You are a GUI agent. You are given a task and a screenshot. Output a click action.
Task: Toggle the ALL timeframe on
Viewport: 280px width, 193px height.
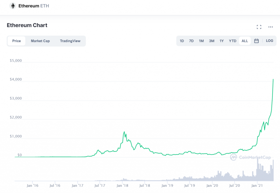pyautogui.click(x=244, y=40)
